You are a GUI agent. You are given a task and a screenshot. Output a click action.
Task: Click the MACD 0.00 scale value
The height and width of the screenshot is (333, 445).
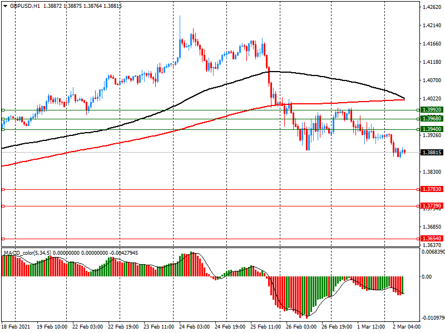427,276
